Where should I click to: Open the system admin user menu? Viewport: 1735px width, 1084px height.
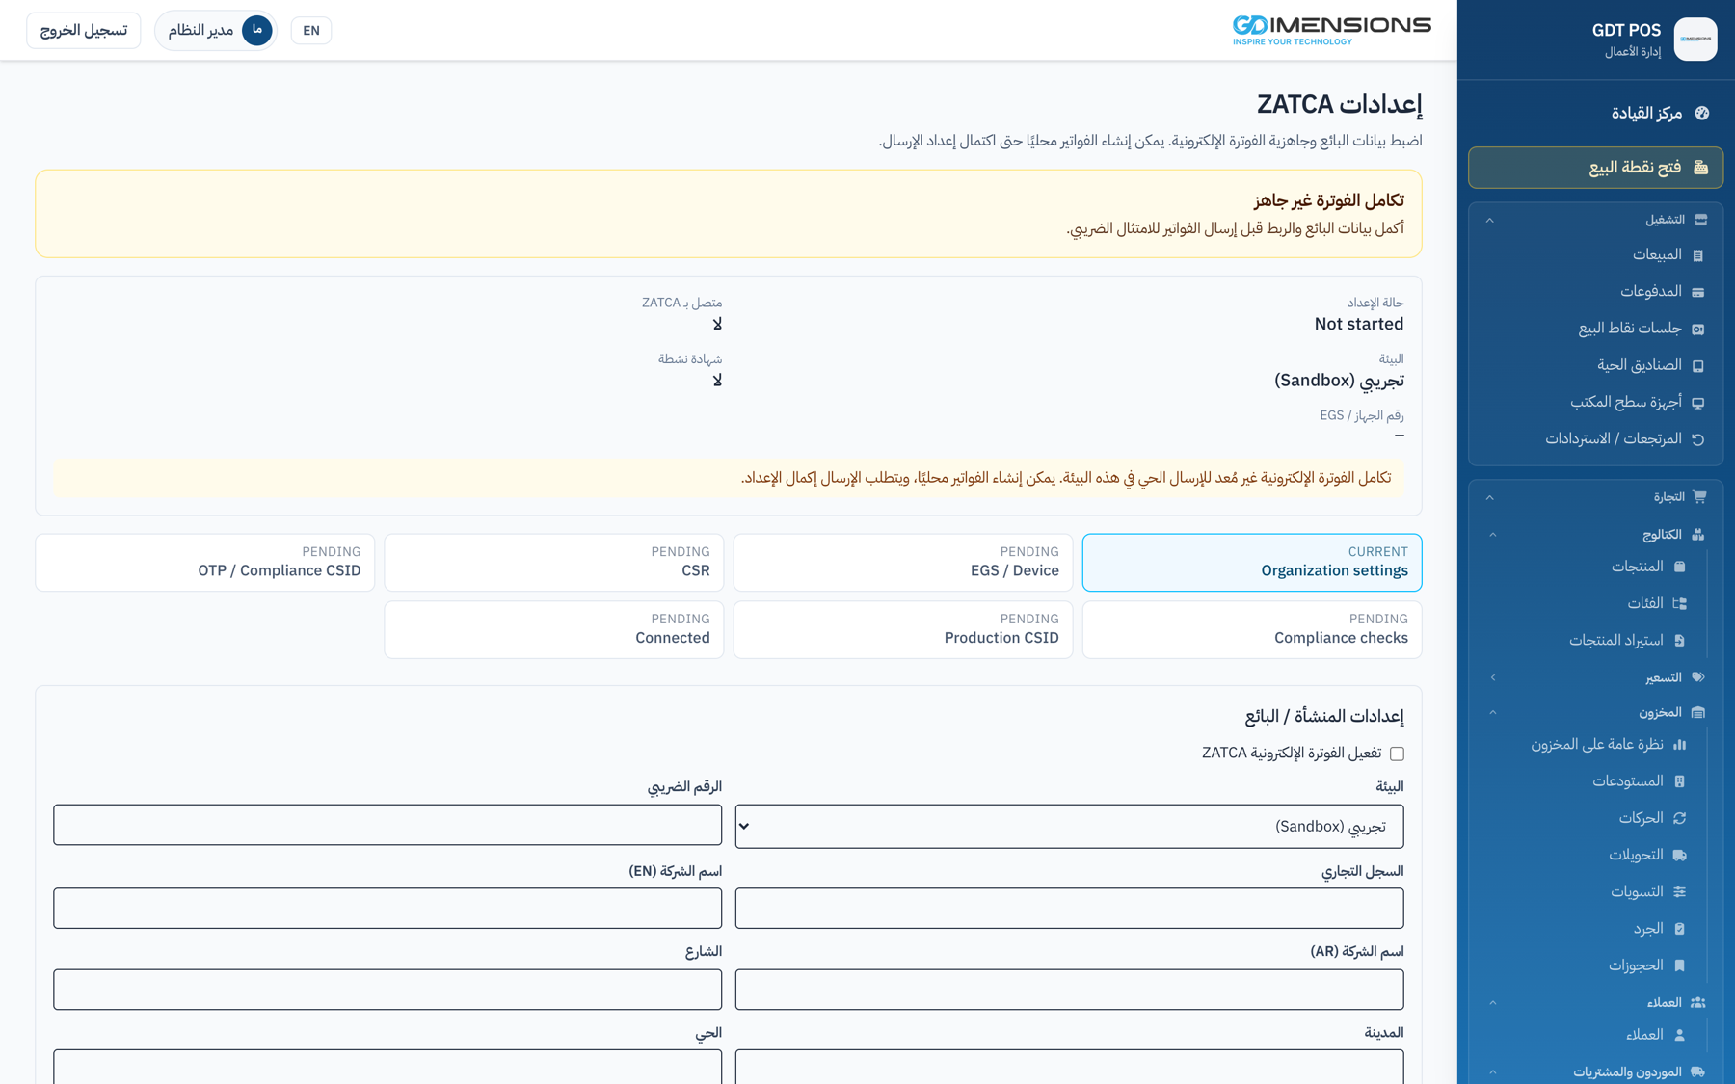click(x=216, y=31)
